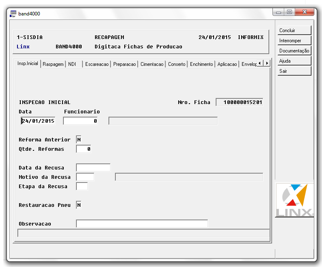Open the NDI tab
Screen dimensions: 322x267
click(74, 64)
